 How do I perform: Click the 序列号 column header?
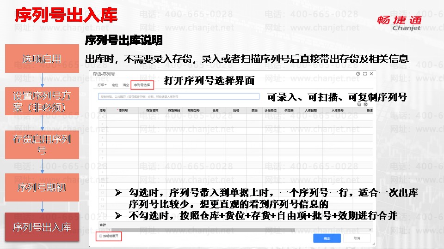point(123,110)
